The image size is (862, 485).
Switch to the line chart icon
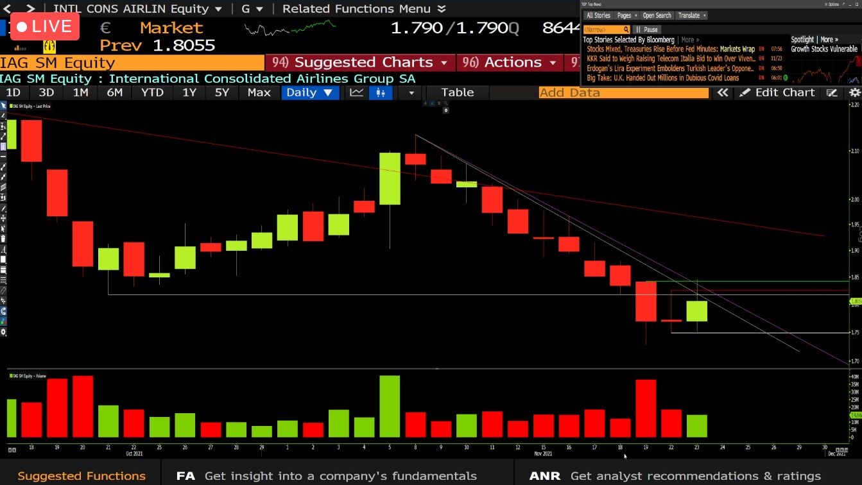click(356, 92)
